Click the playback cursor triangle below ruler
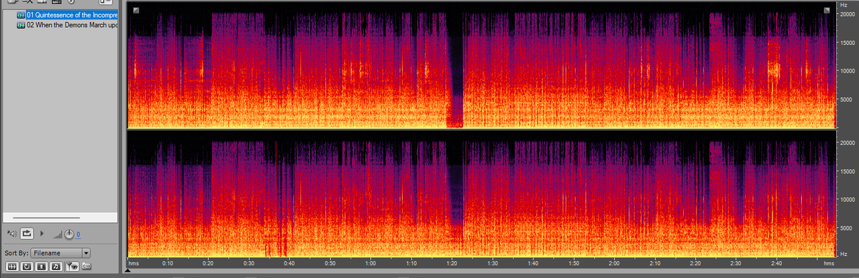Image resolution: width=859 pixels, height=278 pixels. [x=128, y=271]
